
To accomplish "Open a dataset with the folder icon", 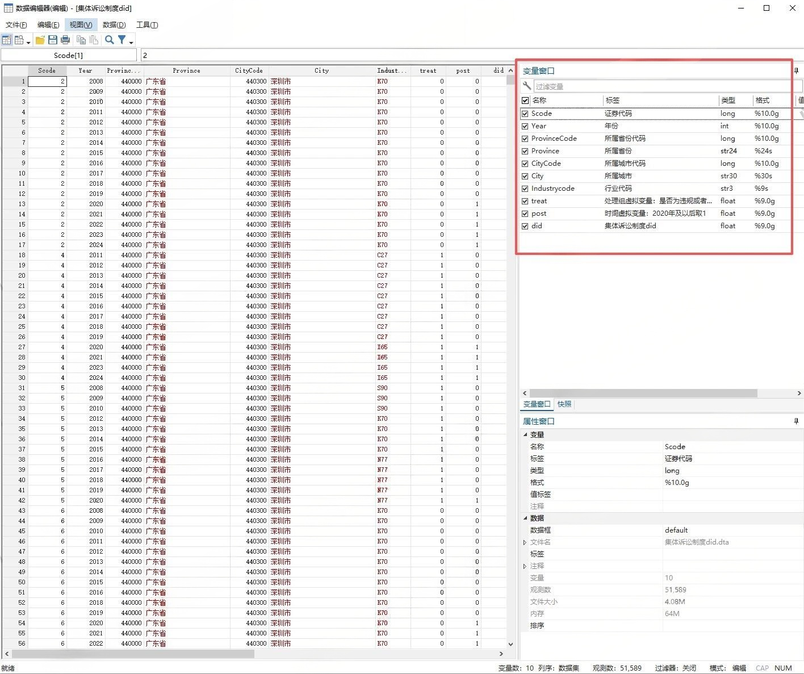I will 40,40.
